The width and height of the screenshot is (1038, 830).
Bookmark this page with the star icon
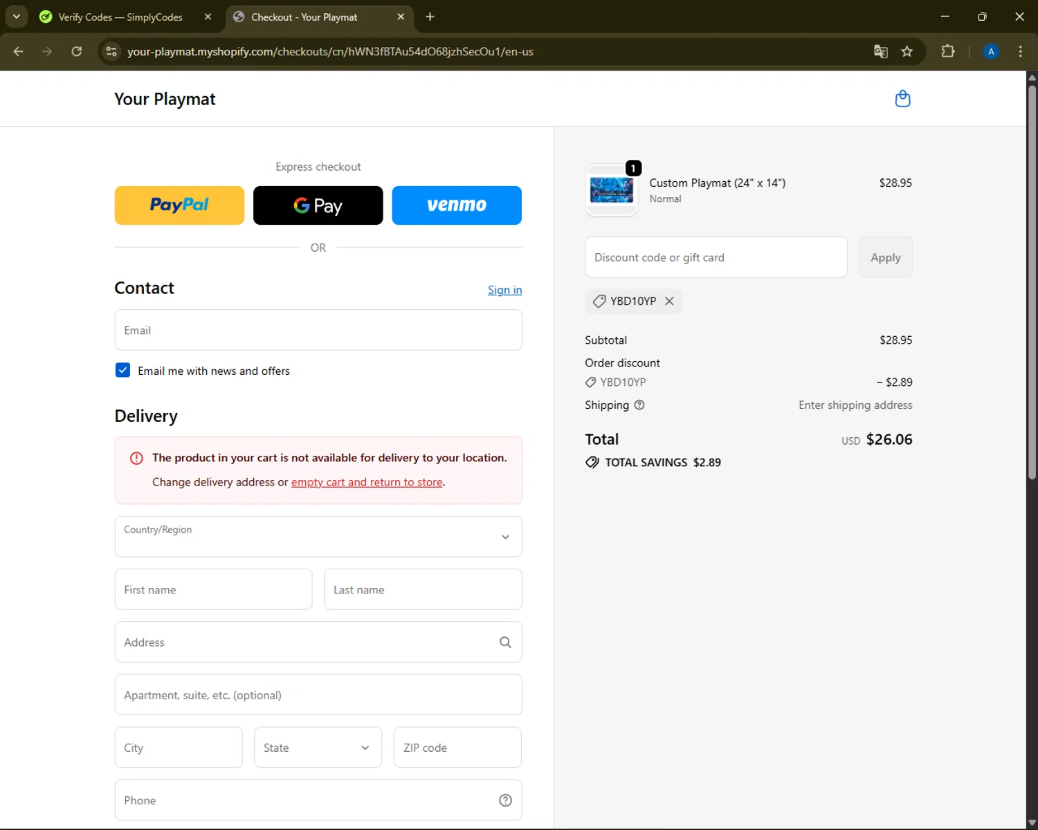pos(907,51)
